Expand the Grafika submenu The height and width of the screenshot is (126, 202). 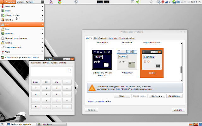[22, 20]
